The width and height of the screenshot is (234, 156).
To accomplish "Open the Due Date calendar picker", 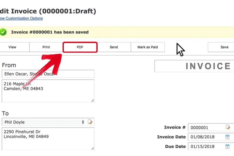I will click(x=227, y=147).
